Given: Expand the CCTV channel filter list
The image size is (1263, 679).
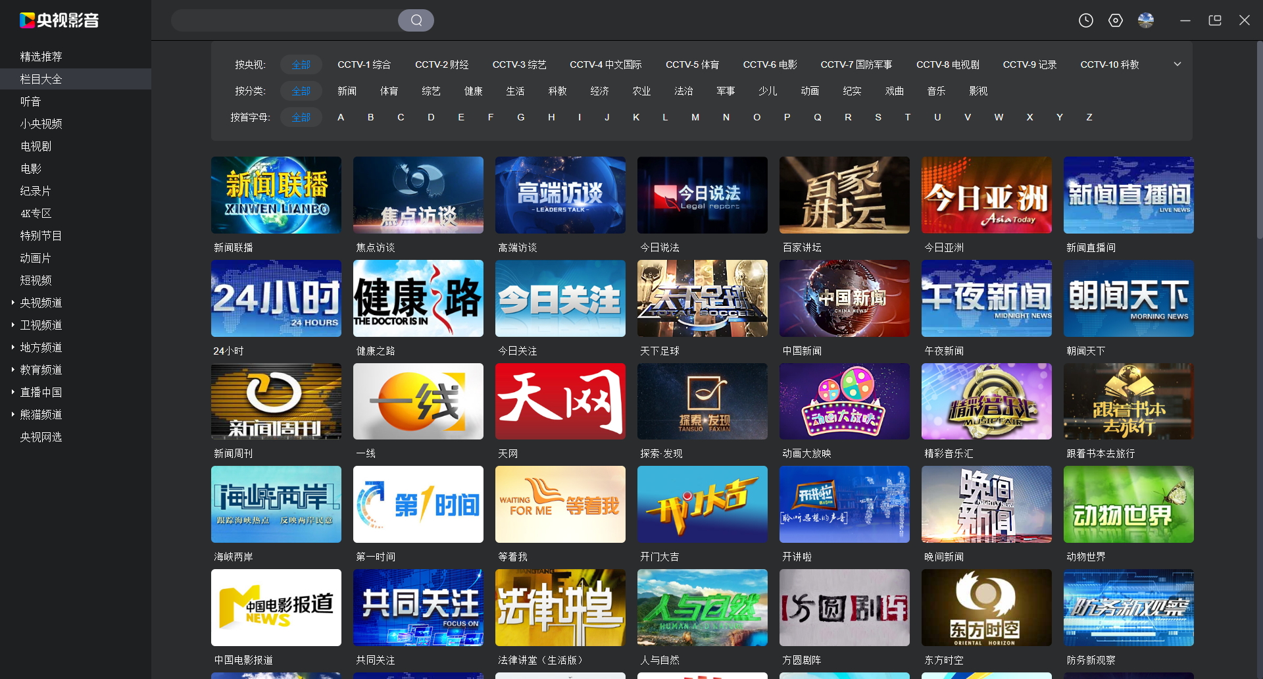Looking at the screenshot, I should tap(1177, 64).
